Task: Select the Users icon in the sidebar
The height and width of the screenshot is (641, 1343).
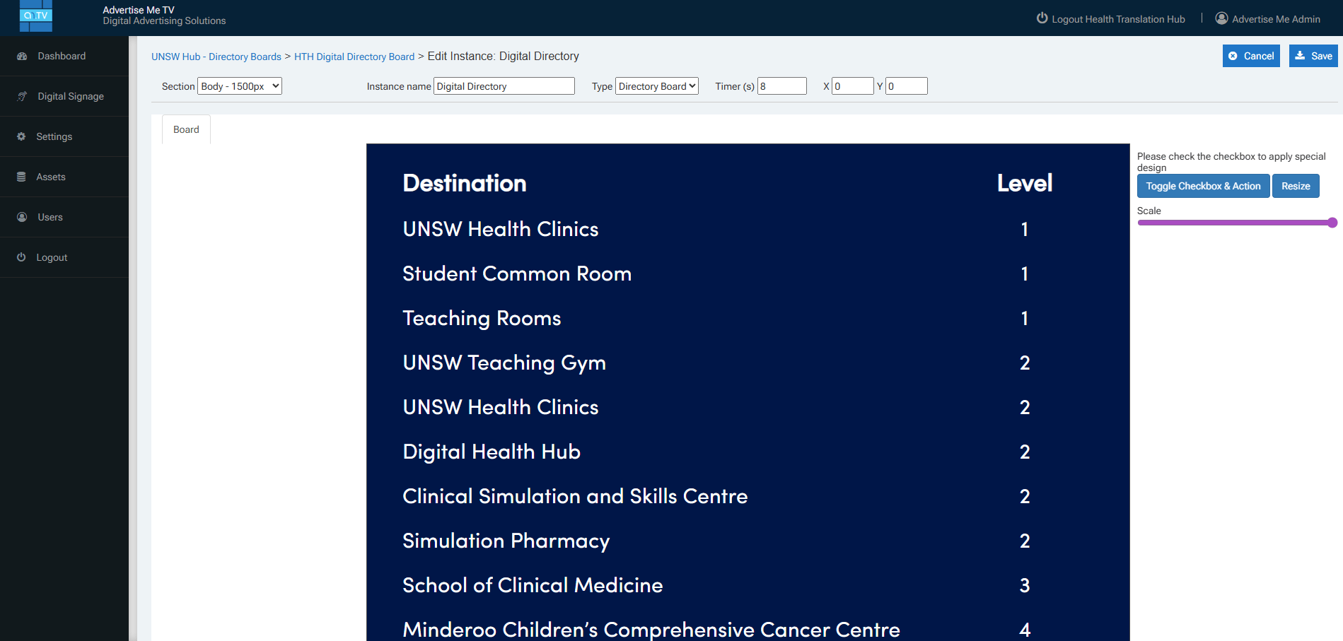Action: pyautogui.click(x=22, y=217)
